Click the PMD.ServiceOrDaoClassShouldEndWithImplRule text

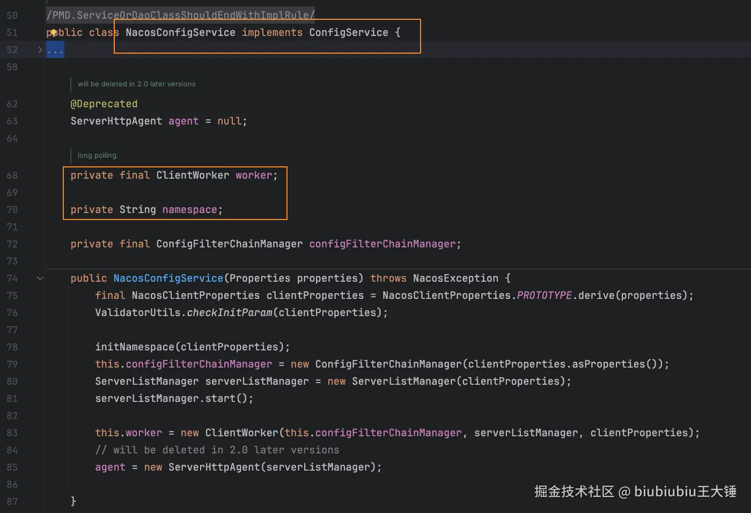pyautogui.click(x=180, y=15)
